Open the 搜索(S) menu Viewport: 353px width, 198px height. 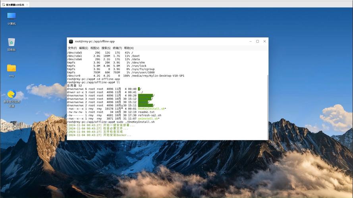coord(106,48)
